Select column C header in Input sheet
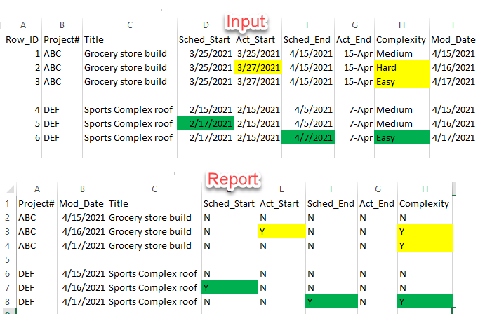This screenshot has width=492, height=314. [130, 25]
